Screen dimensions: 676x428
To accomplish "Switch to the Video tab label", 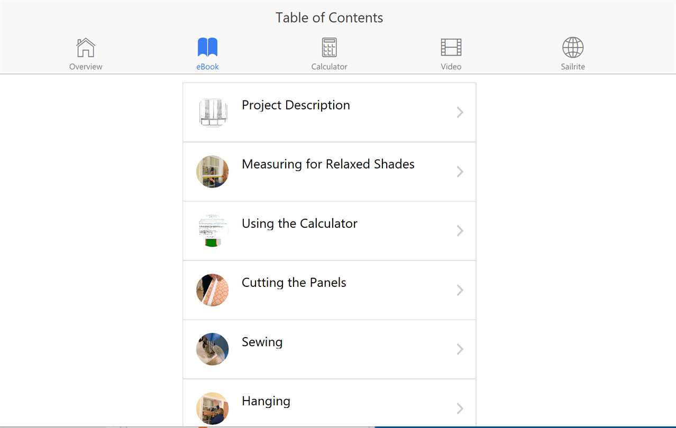I will pyautogui.click(x=451, y=67).
